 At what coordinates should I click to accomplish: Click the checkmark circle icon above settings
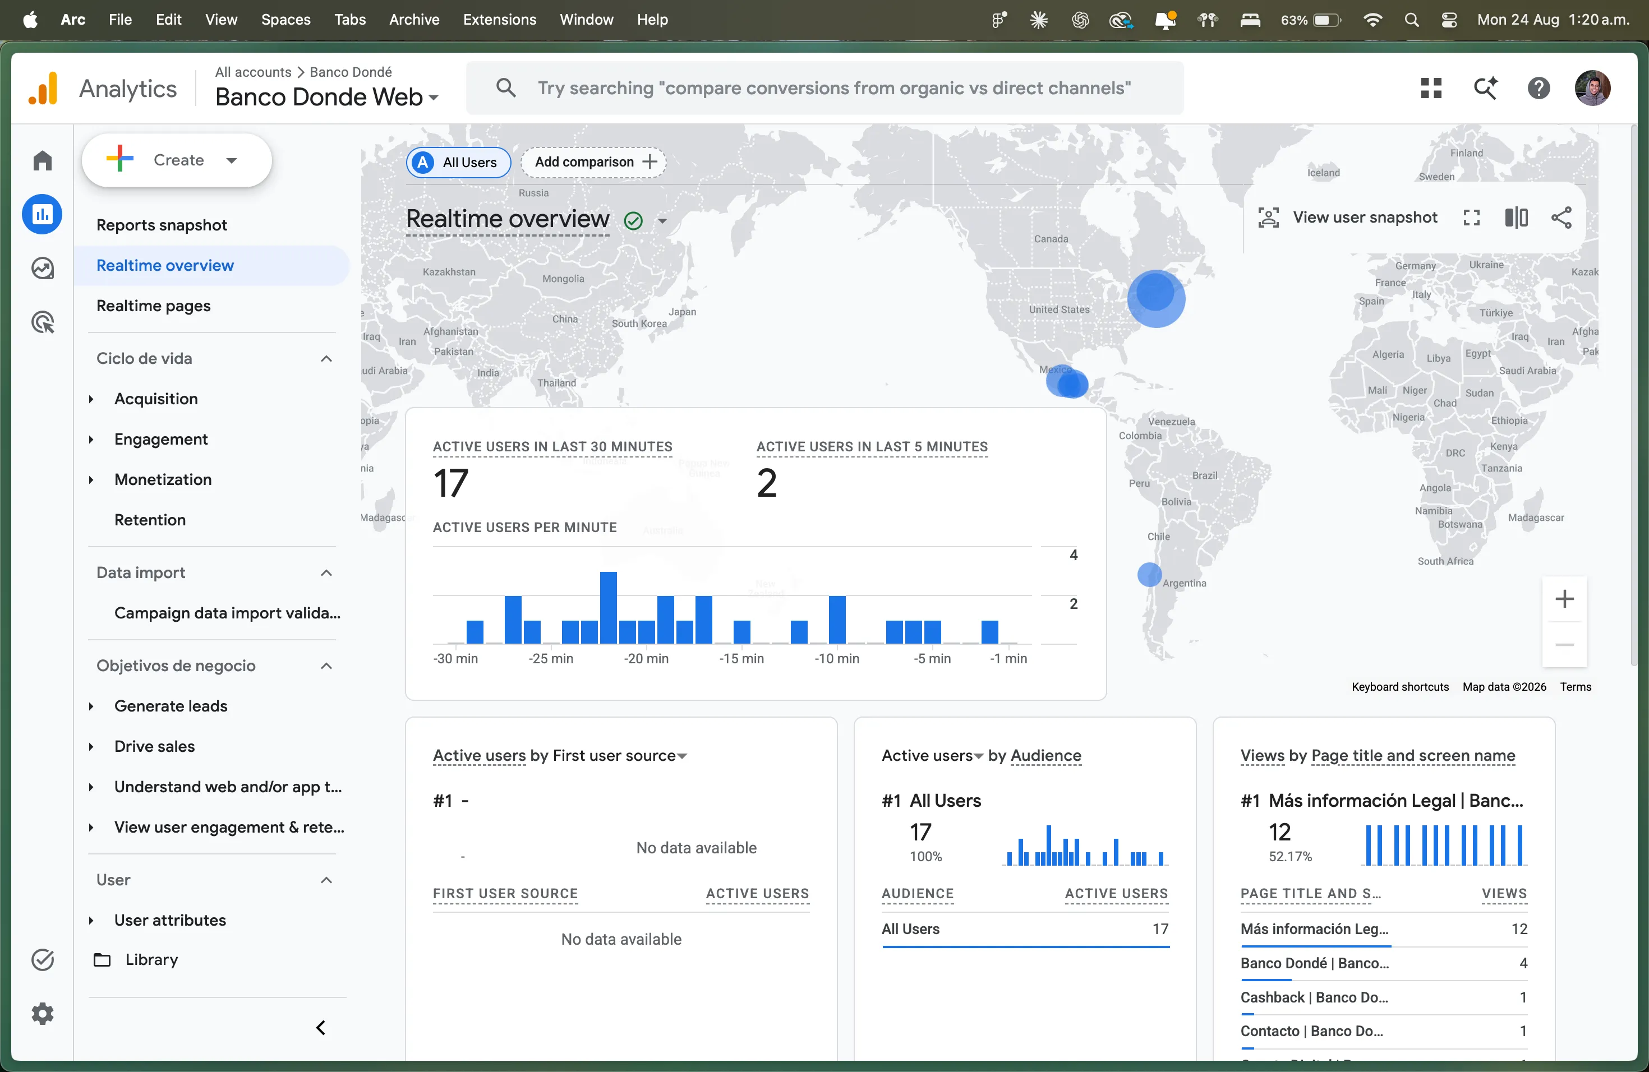tap(42, 959)
